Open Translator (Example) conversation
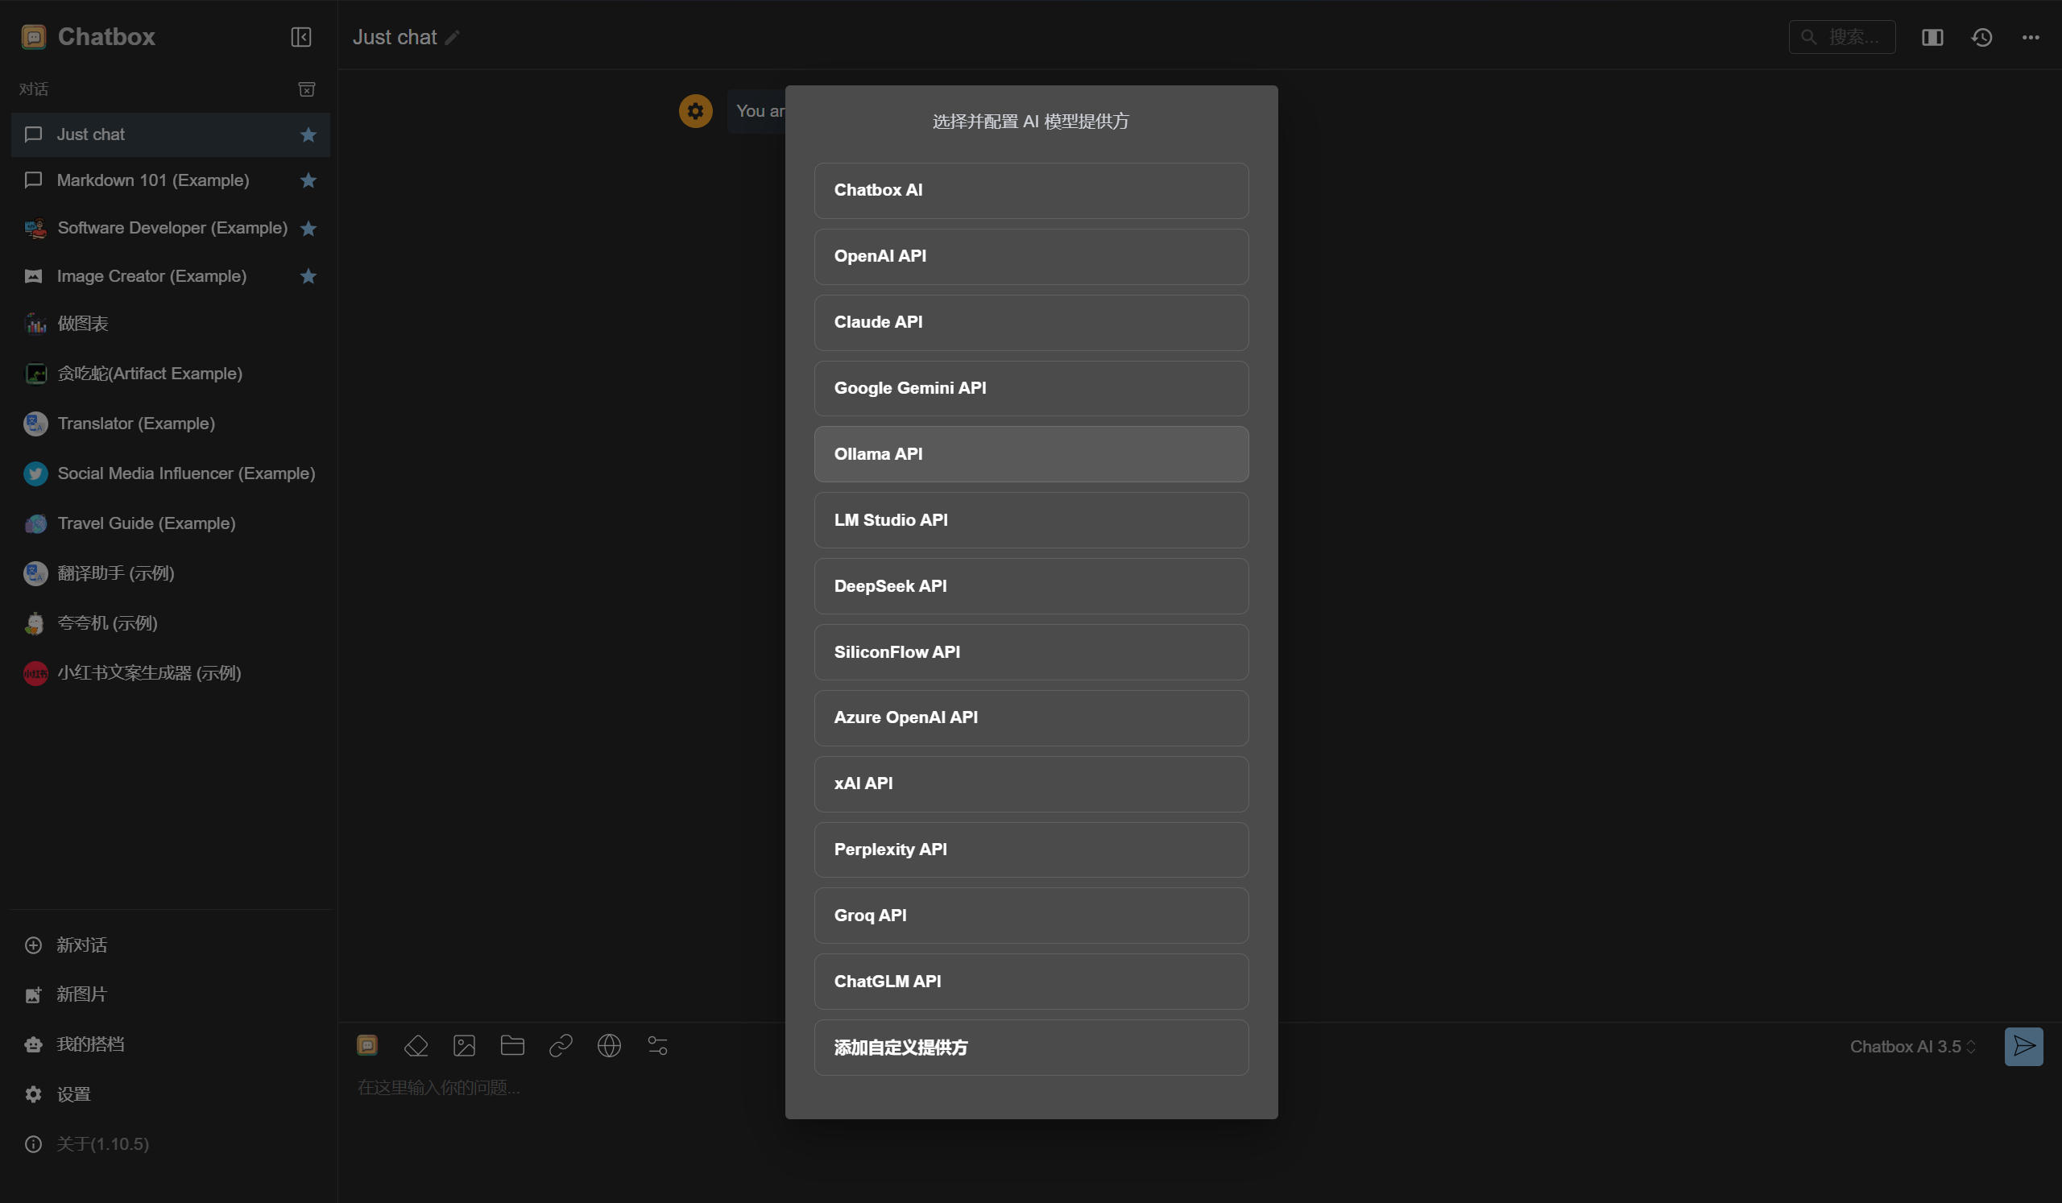This screenshot has height=1203, width=2062. coord(170,424)
